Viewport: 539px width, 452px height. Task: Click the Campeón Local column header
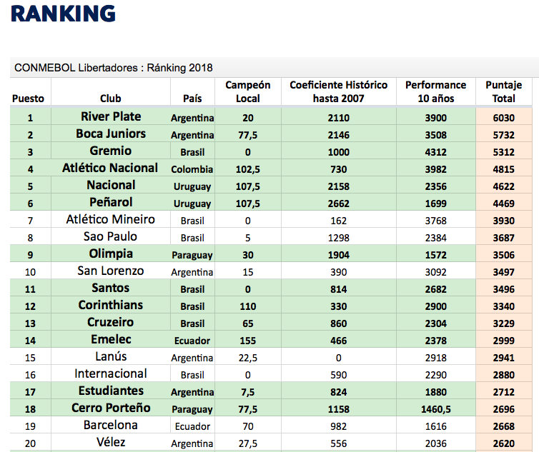click(x=248, y=91)
